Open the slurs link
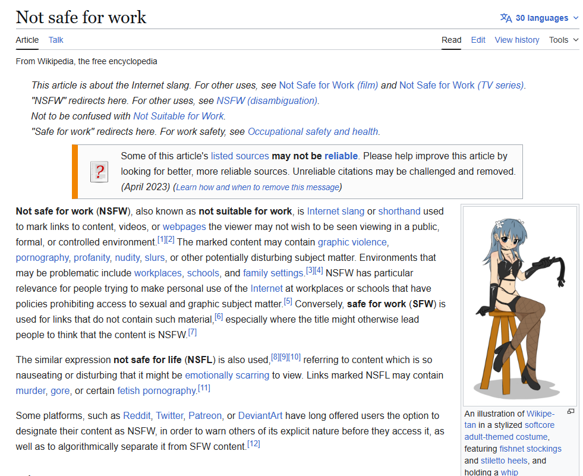The image size is (583, 476). click(x=155, y=258)
